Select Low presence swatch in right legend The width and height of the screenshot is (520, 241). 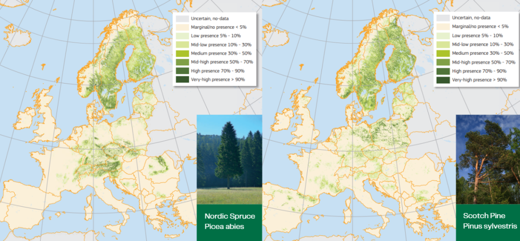[443, 36]
